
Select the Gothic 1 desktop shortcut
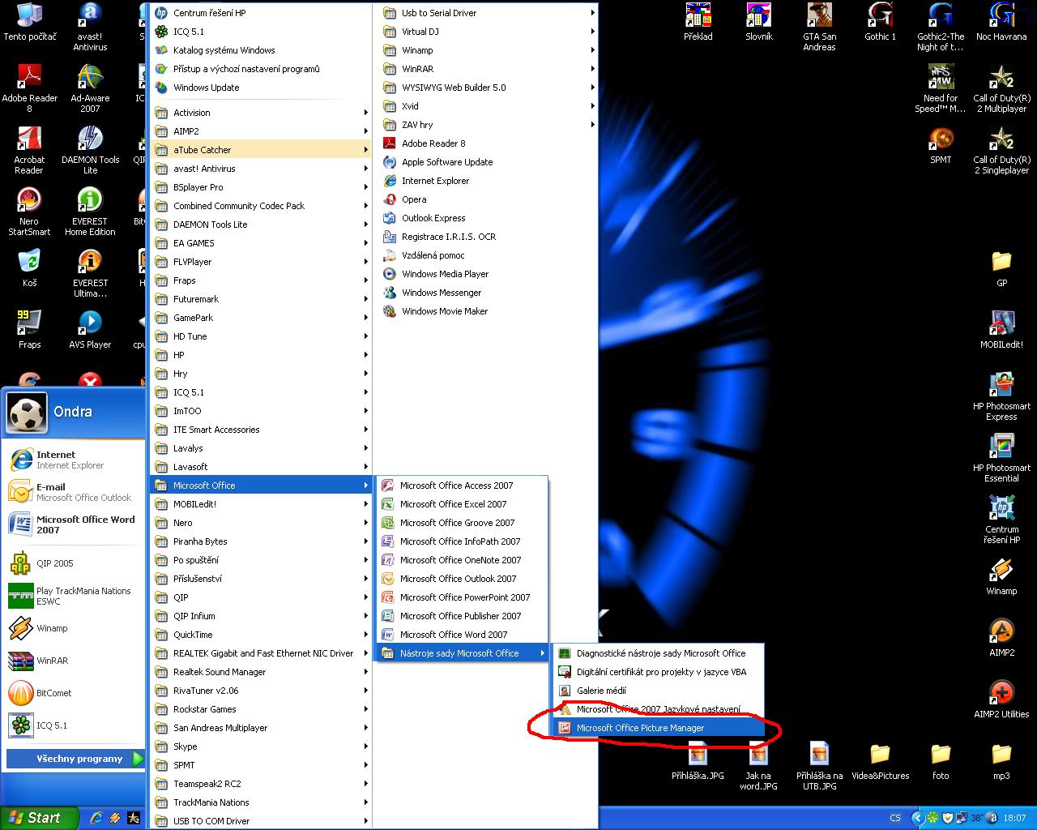(x=880, y=22)
